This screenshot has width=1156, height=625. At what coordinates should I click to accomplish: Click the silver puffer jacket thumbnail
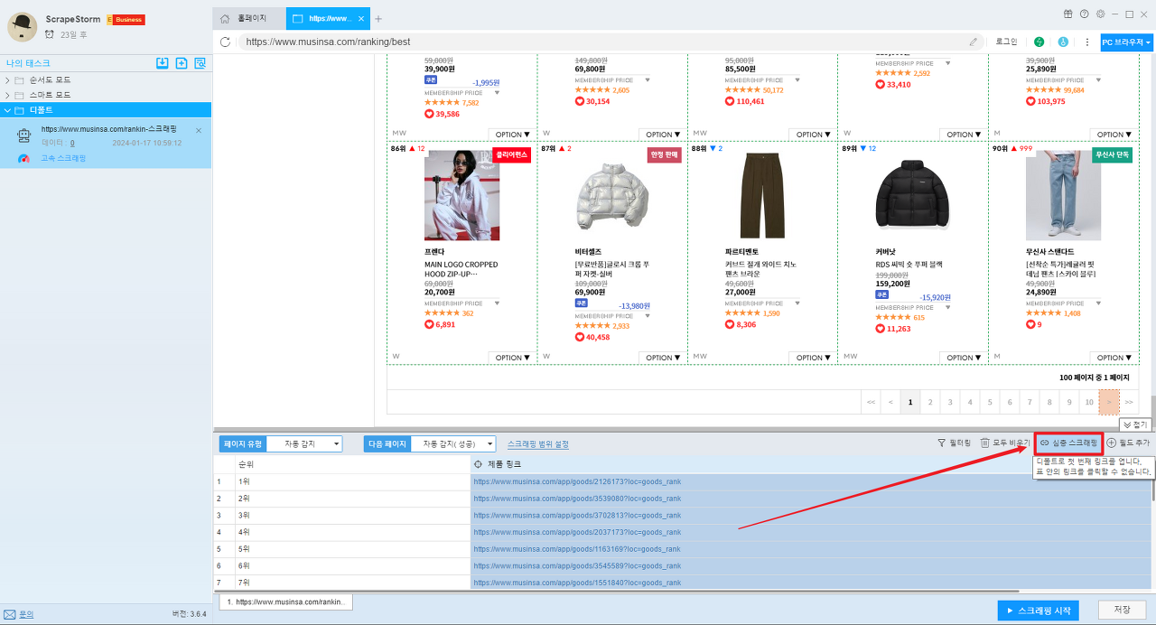(612, 195)
